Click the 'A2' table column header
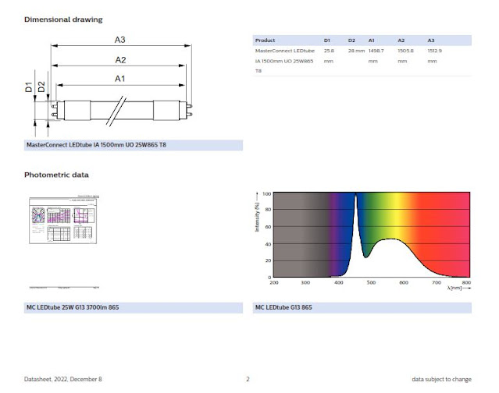This screenshot has width=499, height=393. click(401, 41)
